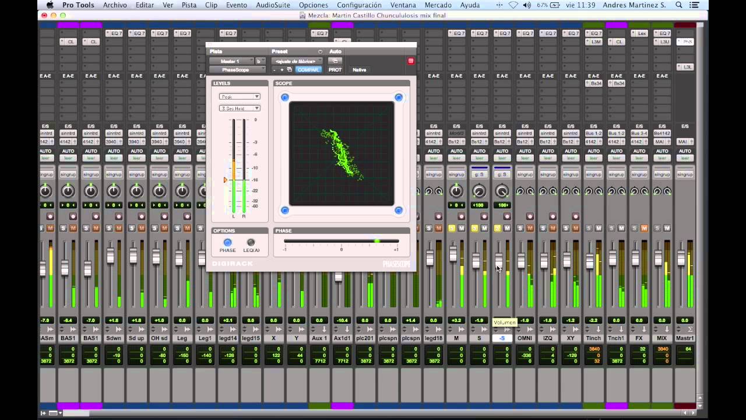
Task: Click the bottom-right blue scope corner button
Action: tap(399, 210)
